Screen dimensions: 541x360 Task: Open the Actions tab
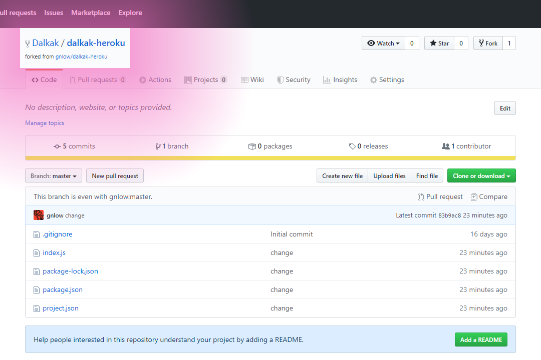(x=155, y=79)
